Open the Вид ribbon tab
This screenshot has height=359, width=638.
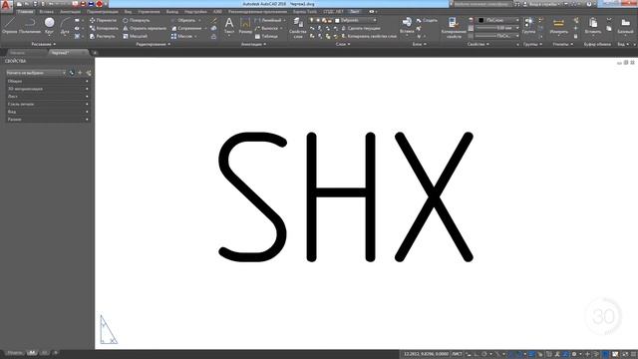128,12
